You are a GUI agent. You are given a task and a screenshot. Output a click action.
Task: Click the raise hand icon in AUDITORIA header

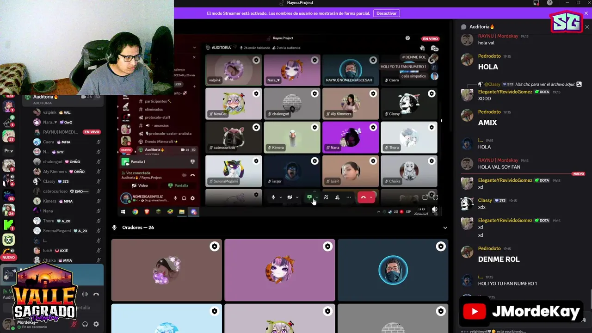tap(422, 48)
